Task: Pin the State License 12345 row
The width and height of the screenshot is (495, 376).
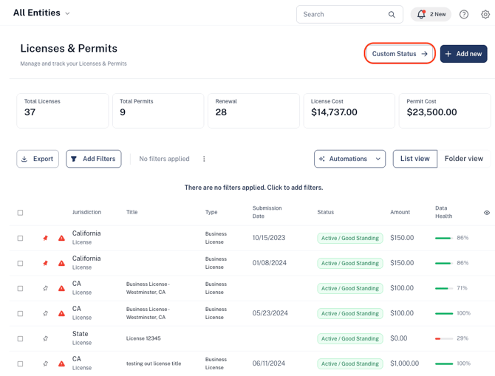Action: pos(46,338)
